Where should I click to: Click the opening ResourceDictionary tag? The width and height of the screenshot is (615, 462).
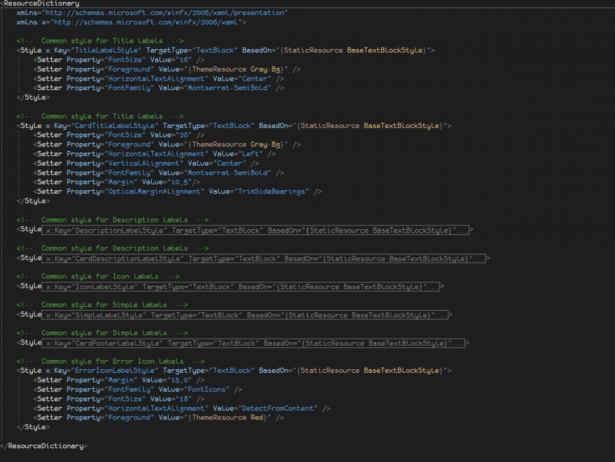tap(41, 4)
